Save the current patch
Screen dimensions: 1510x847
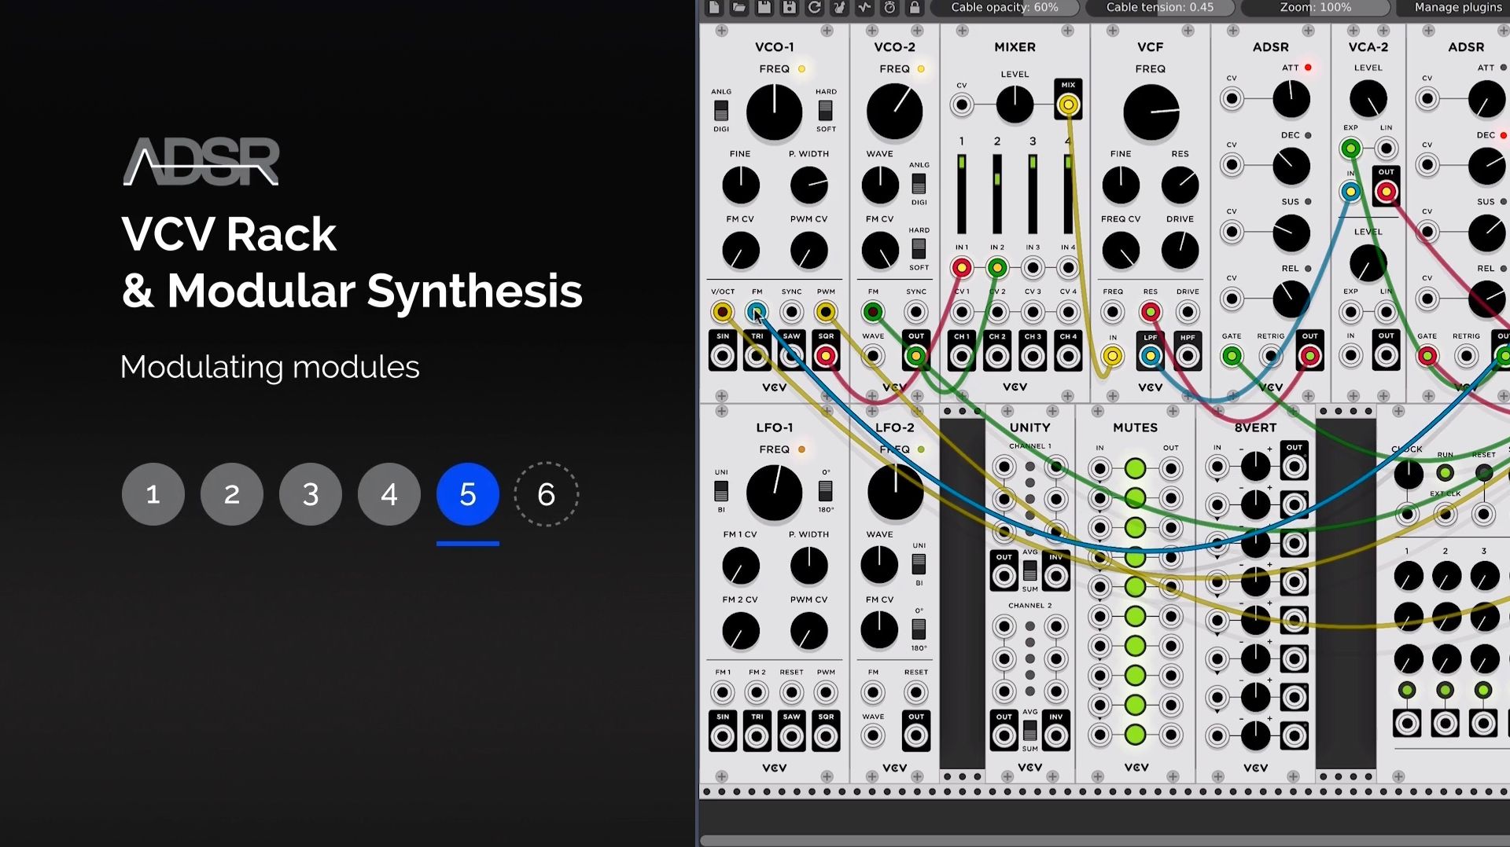[x=763, y=8]
